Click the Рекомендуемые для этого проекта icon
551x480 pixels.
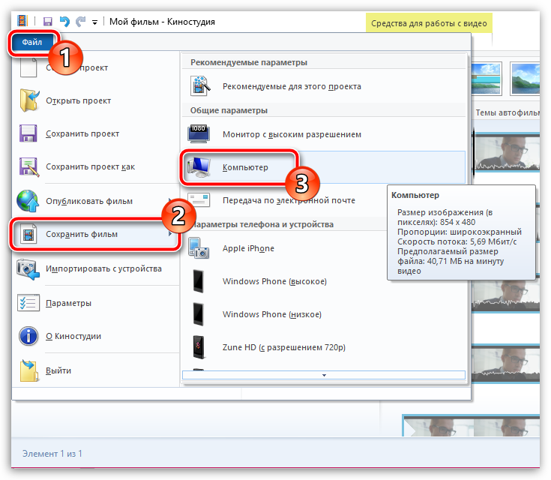click(200, 86)
